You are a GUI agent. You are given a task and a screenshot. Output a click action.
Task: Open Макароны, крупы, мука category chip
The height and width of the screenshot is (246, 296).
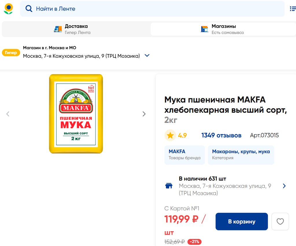(241, 155)
